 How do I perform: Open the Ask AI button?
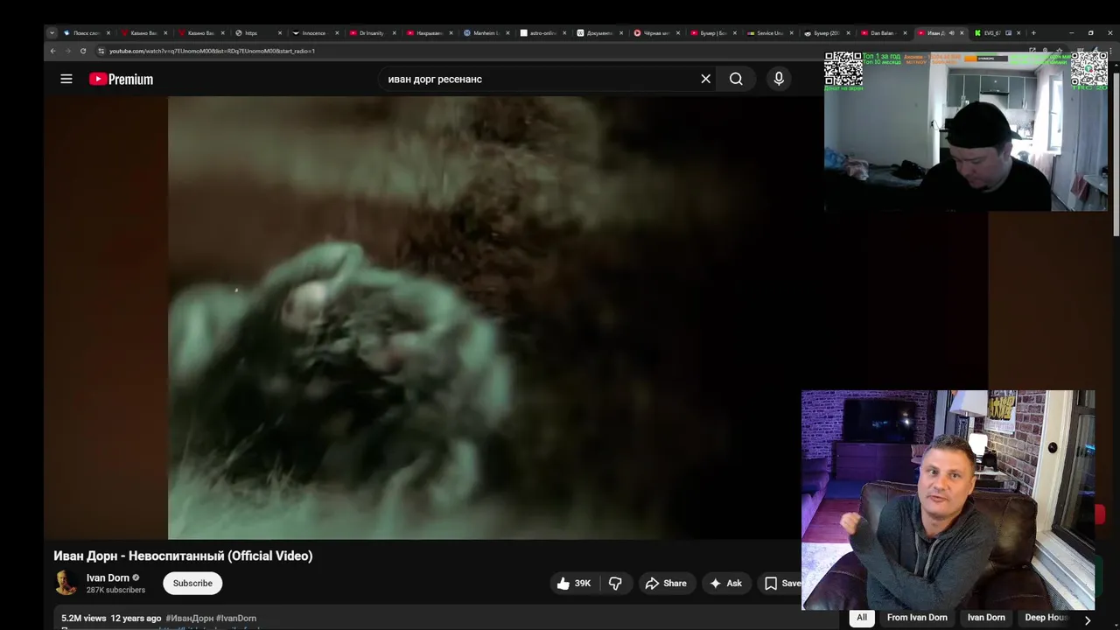click(x=725, y=584)
